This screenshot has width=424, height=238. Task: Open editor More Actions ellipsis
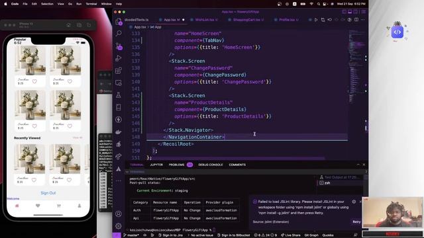pos(363,20)
